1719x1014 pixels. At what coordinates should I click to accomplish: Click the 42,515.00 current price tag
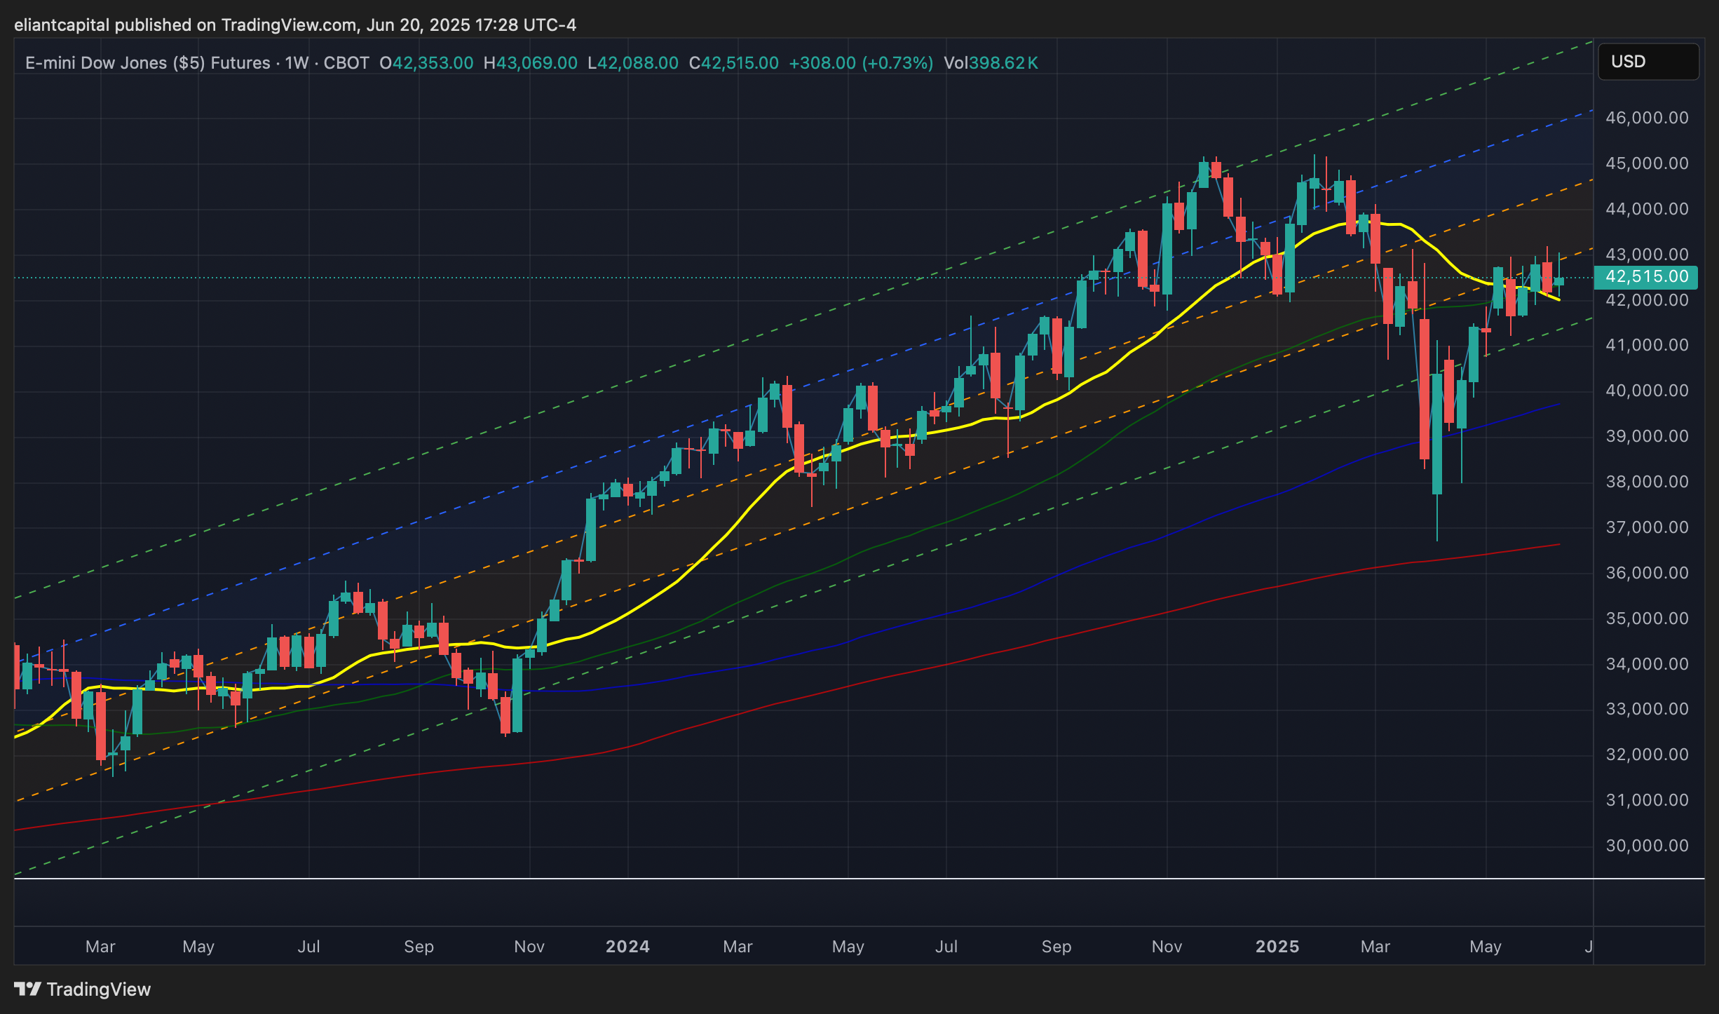(1645, 277)
